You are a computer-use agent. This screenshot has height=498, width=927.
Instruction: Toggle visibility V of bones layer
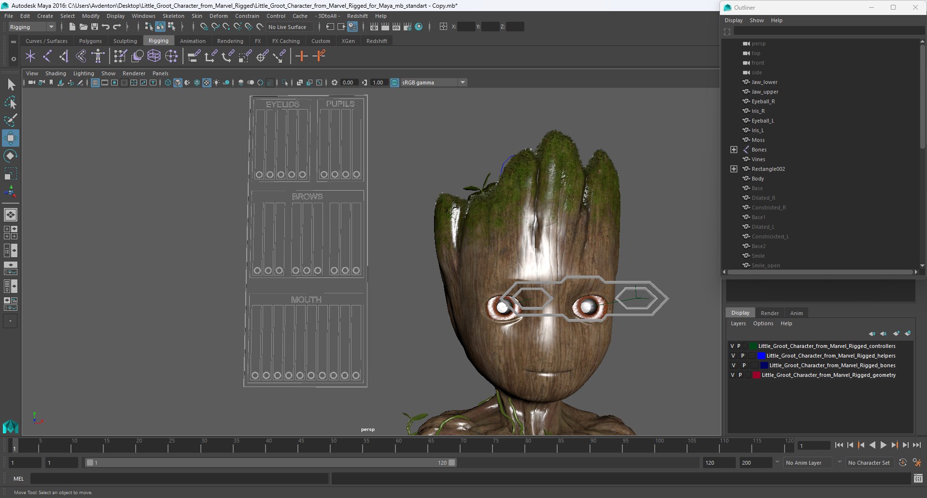tap(733, 365)
